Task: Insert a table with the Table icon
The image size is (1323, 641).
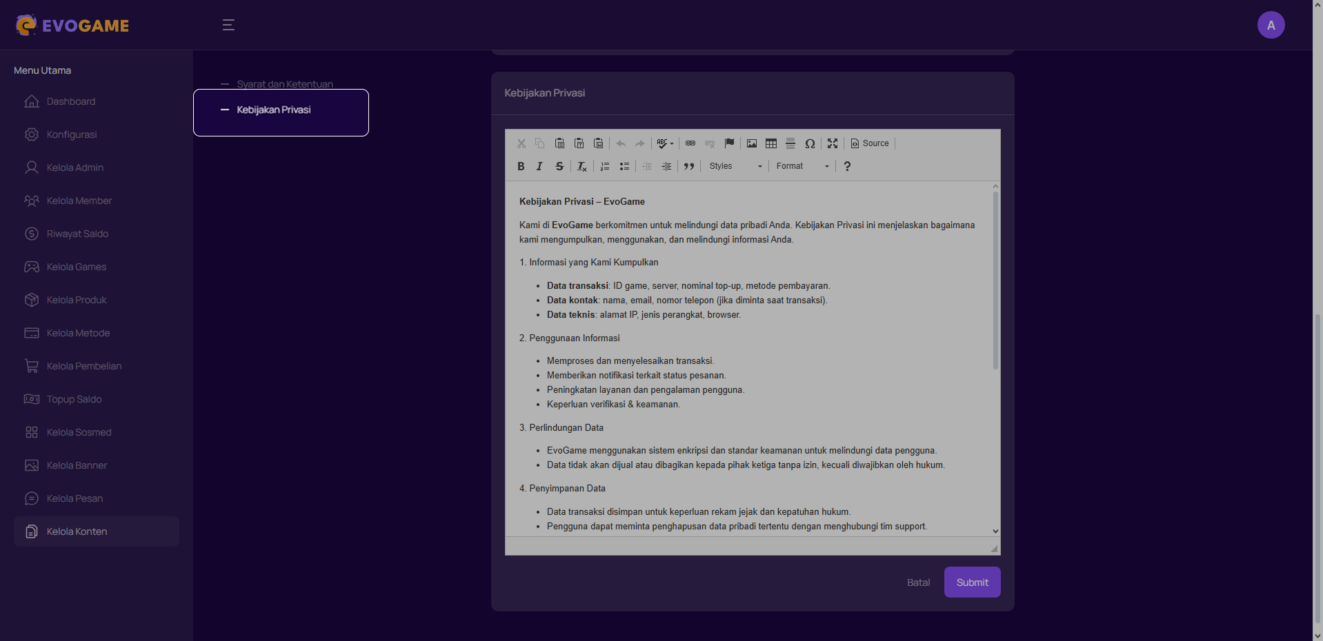Action: click(771, 143)
